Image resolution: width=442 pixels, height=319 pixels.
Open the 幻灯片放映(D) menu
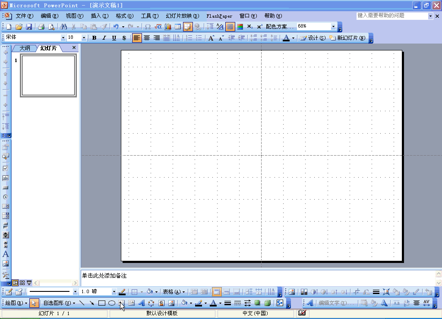click(183, 16)
